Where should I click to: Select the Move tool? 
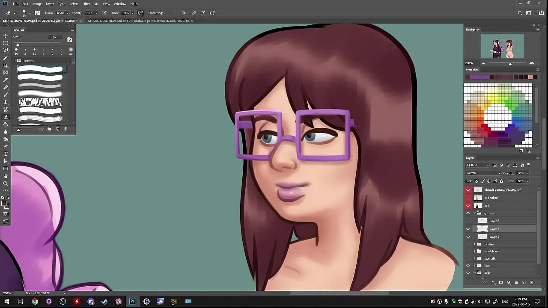click(6, 36)
